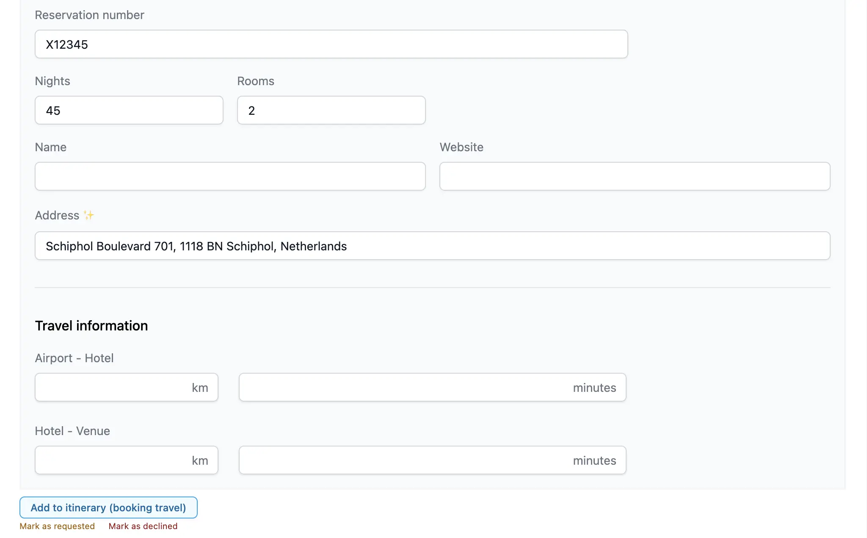
Task: Focus the Reservation number field
Action: pos(331,44)
